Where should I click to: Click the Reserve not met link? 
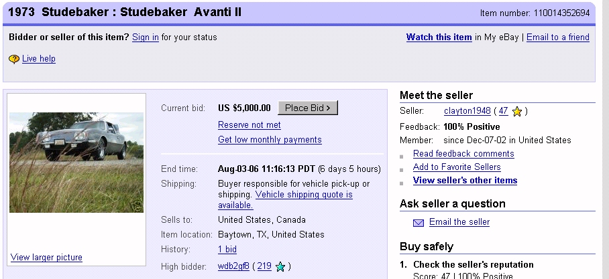tap(250, 125)
